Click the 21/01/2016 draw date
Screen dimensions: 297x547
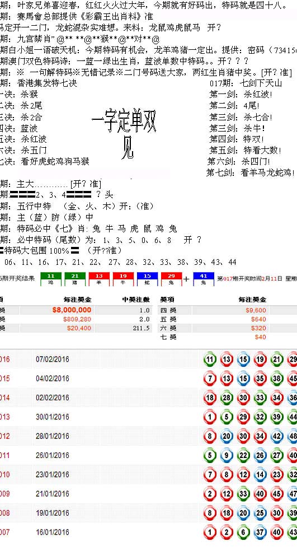point(52,494)
